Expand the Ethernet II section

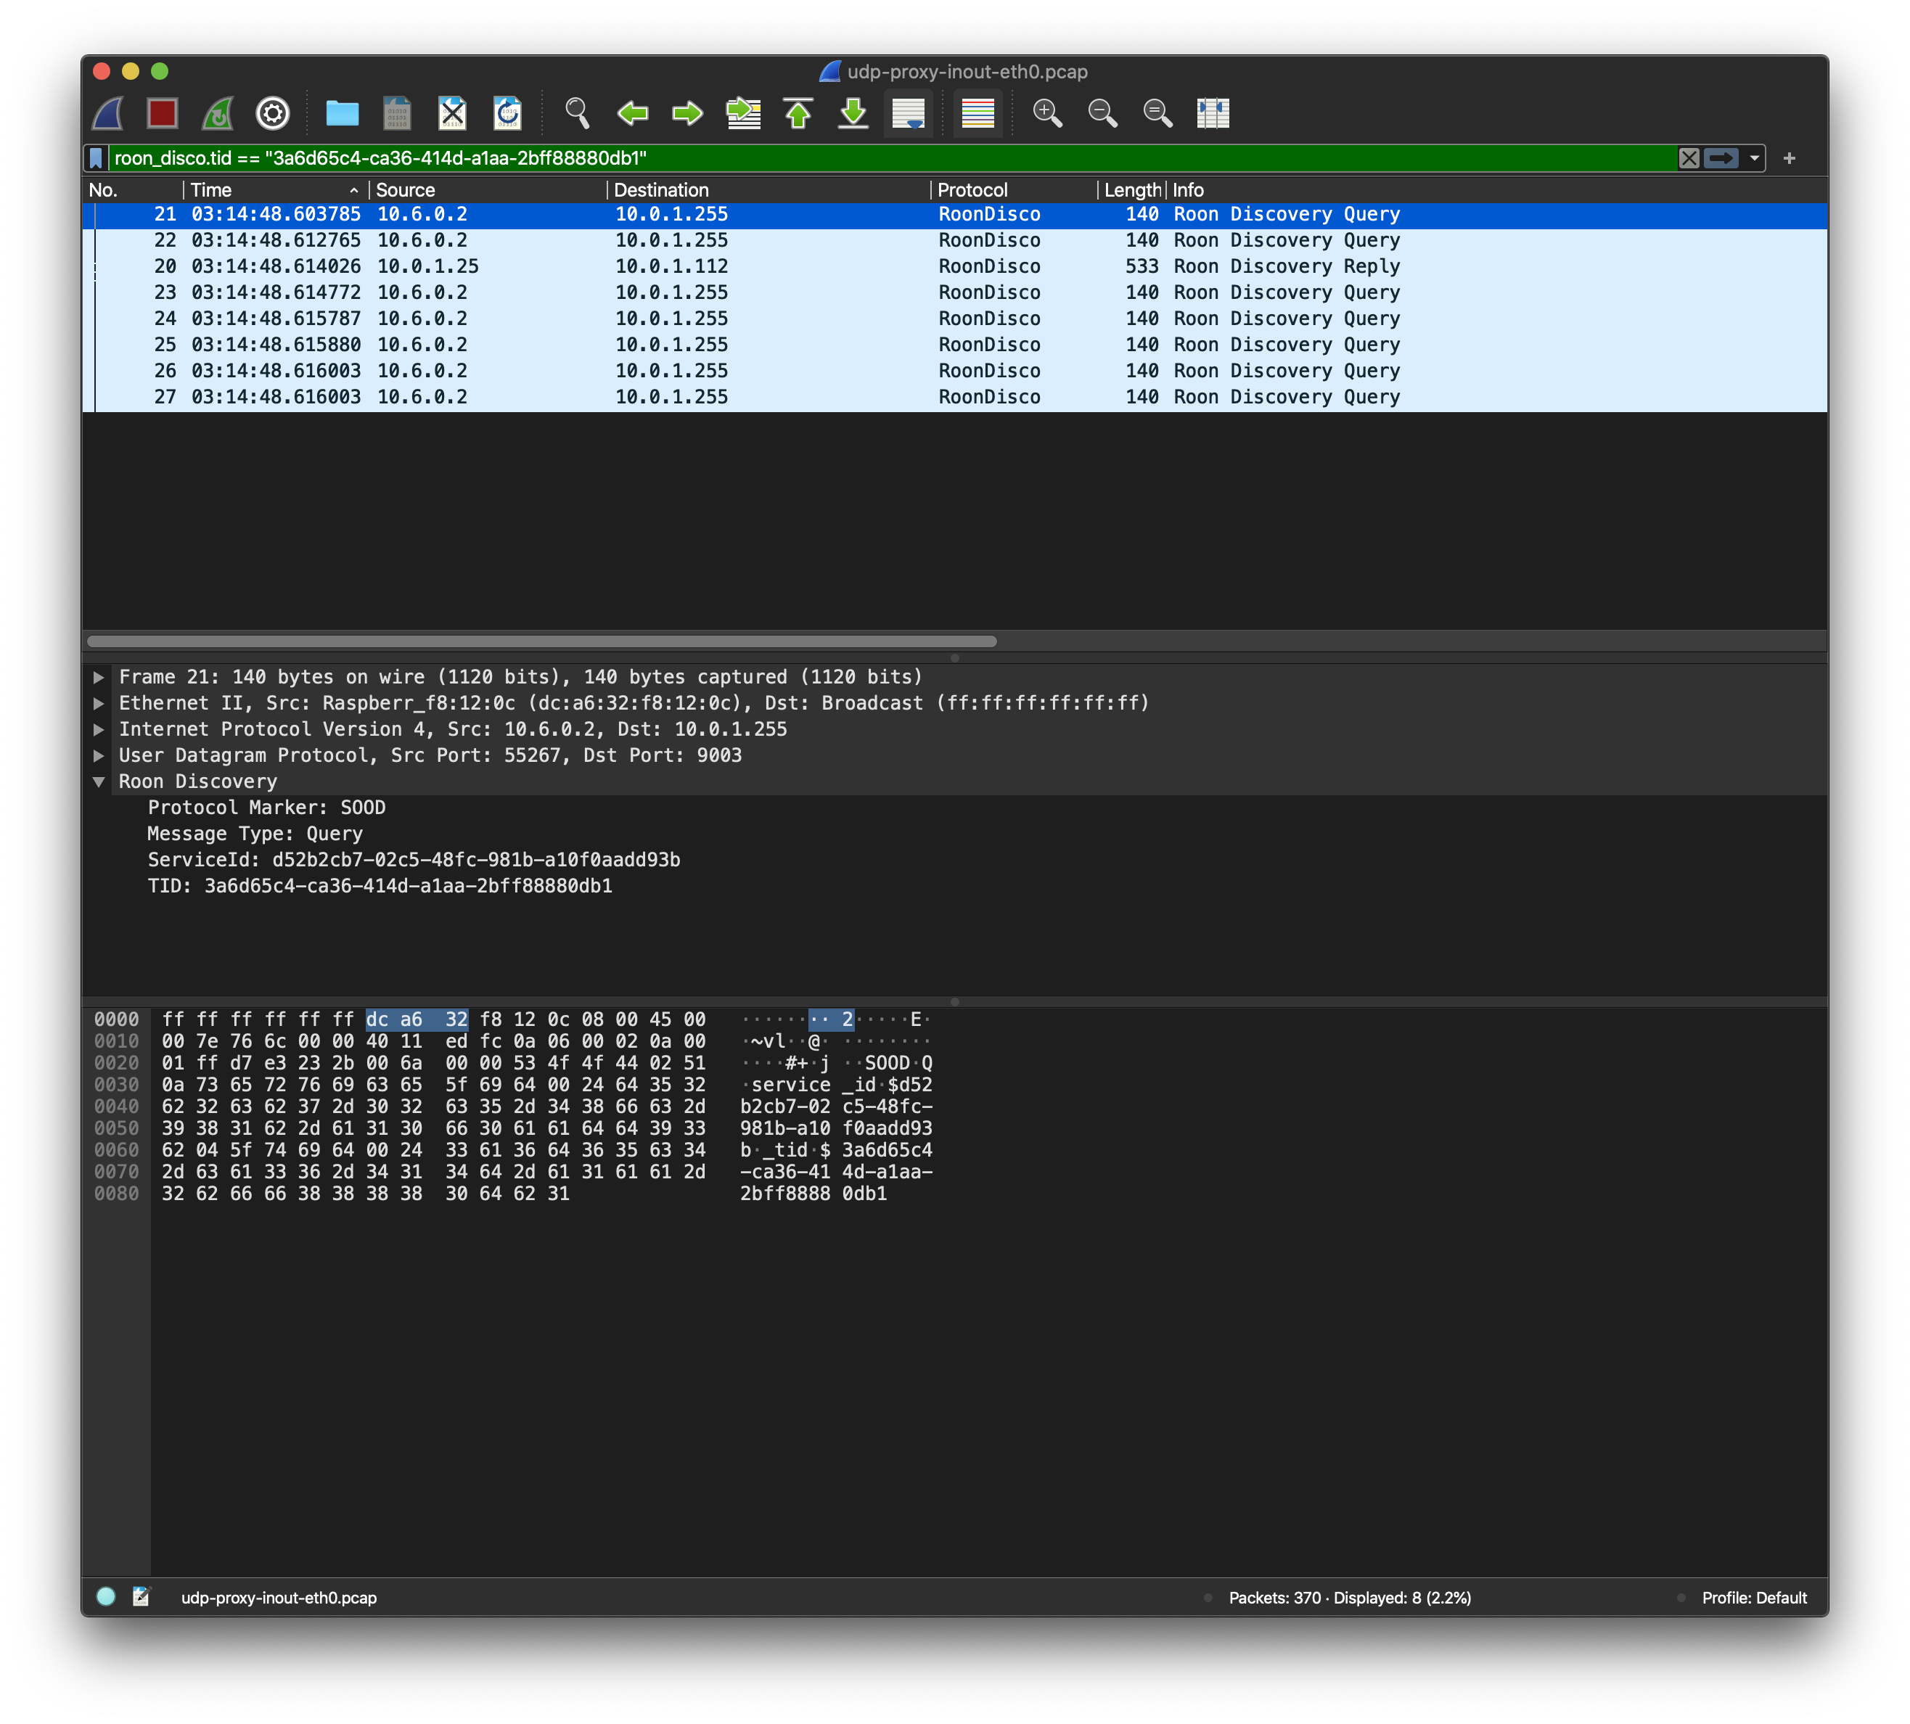(99, 704)
